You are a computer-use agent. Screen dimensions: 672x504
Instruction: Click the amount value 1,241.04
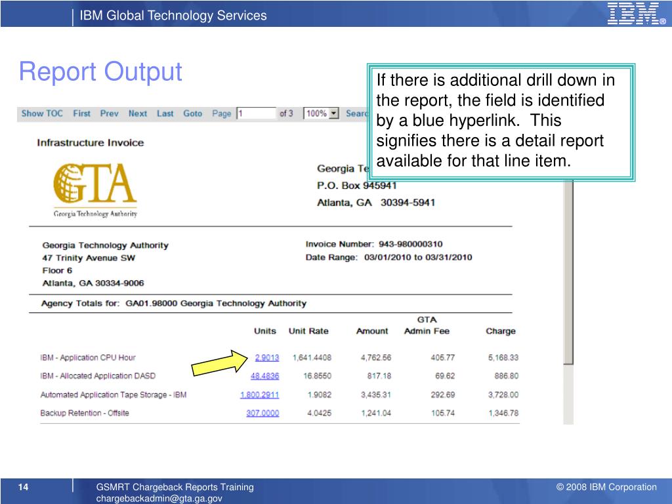click(x=375, y=413)
